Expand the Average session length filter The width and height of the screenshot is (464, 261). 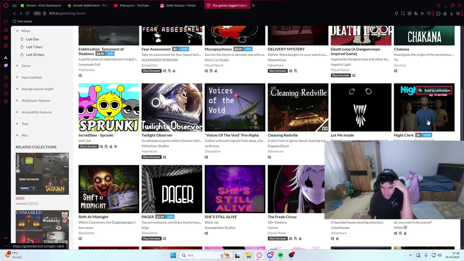click(x=35, y=89)
